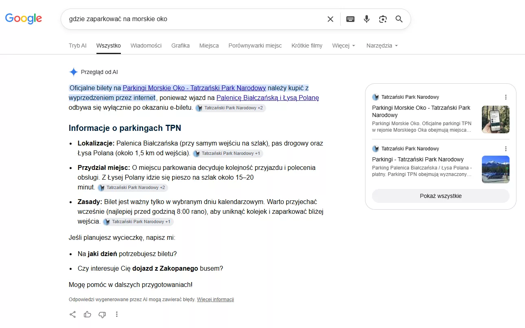Open Parkingi - Tatrzański Park Narodowy card title
525x328 pixels.
(x=418, y=159)
